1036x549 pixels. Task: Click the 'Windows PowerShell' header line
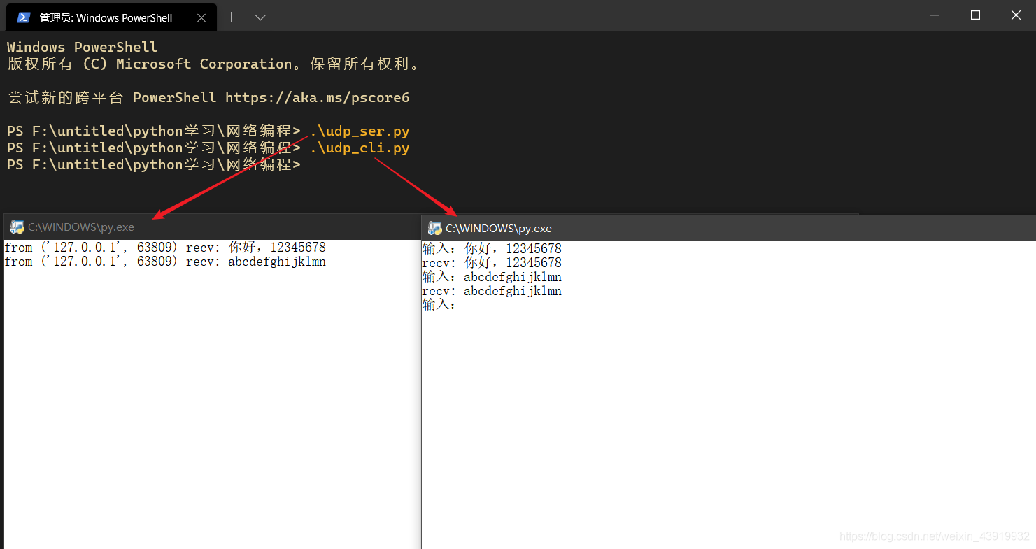pos(83,47)
